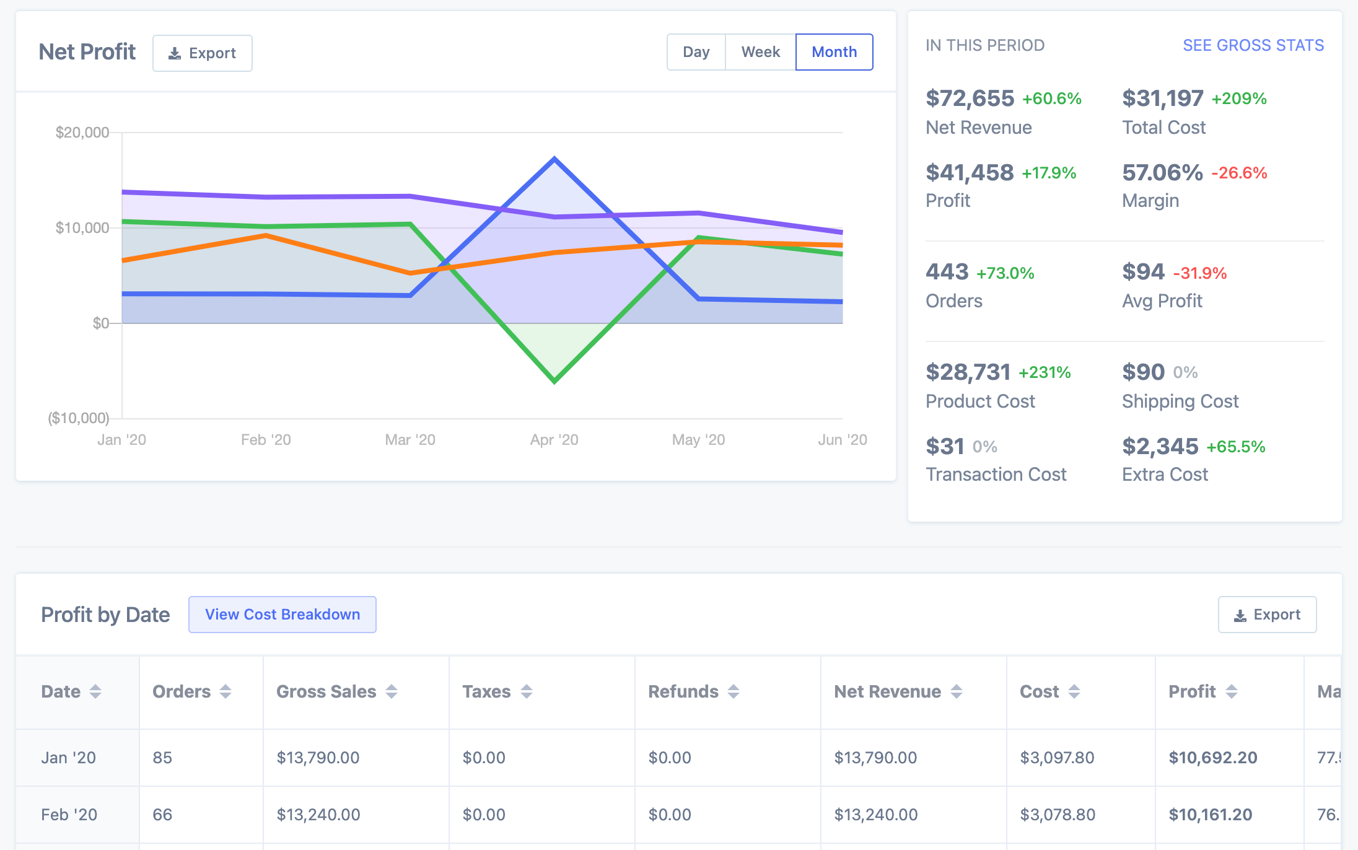Select the Month view tab
The image size is (1358, 850).
(x=834, y=52)
